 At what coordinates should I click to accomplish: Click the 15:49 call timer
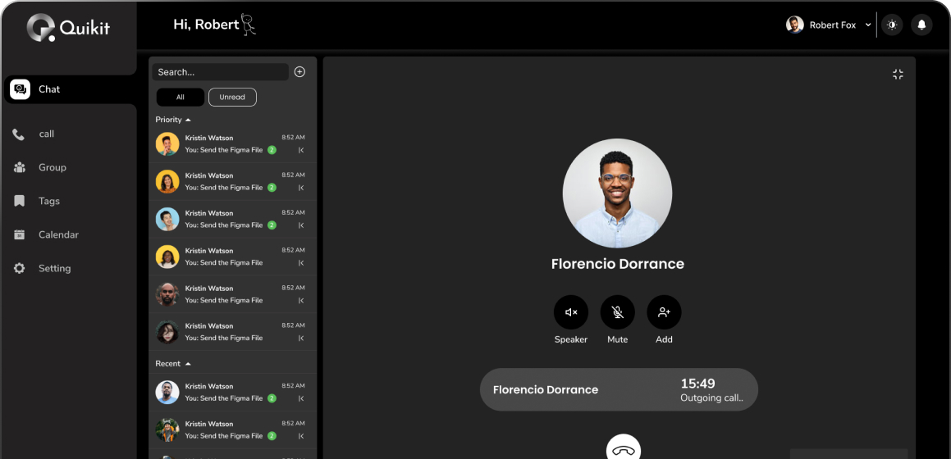697,384
